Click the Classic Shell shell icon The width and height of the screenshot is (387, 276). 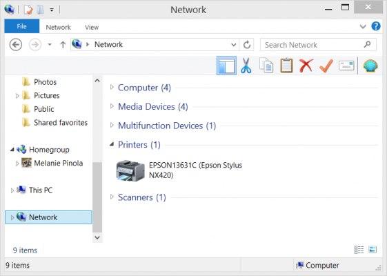[370, 66]
